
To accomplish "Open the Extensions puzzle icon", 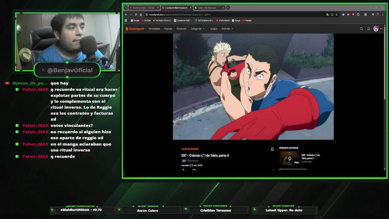I will click(x=358, y=15).
